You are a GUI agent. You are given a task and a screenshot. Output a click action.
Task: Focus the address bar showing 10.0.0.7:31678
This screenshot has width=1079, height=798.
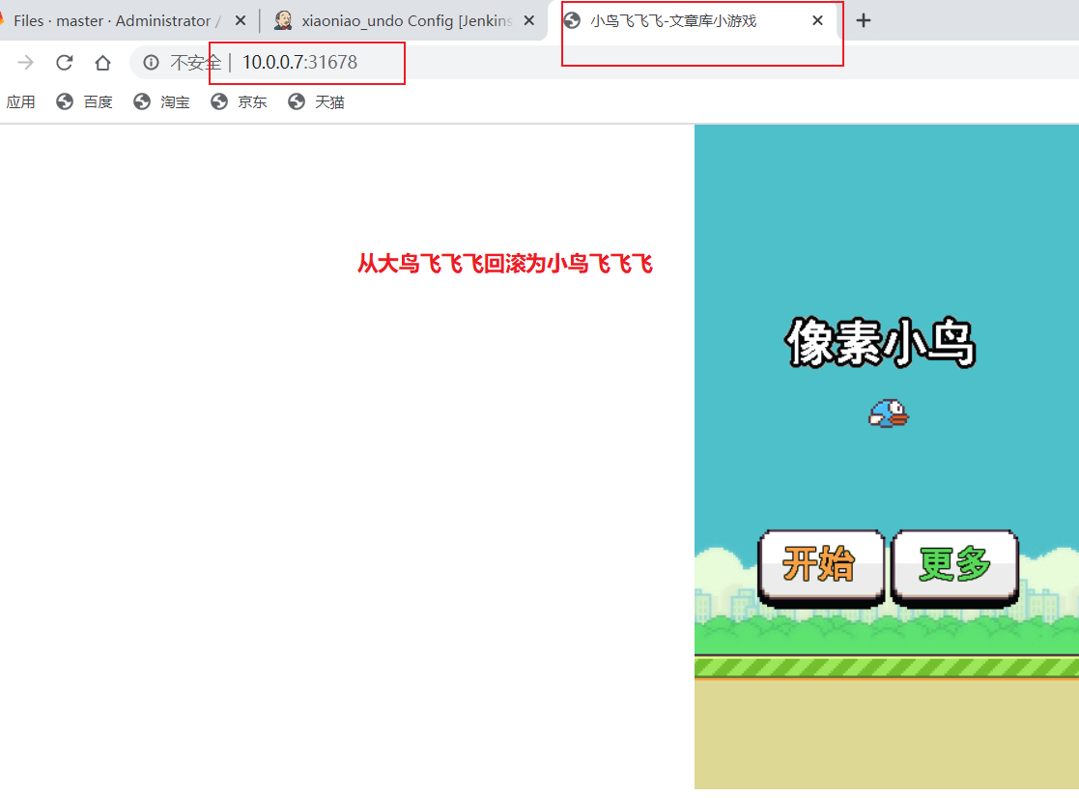299,63
